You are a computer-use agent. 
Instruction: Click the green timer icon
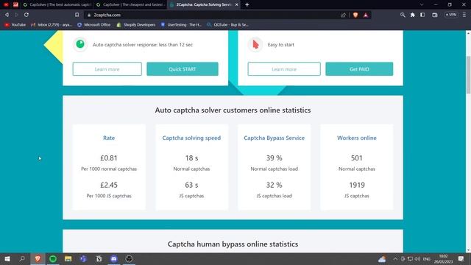[x=80, y=44]
